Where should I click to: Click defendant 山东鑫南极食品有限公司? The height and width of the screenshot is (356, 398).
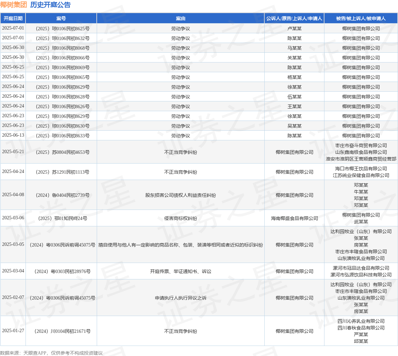coord(361,152)
